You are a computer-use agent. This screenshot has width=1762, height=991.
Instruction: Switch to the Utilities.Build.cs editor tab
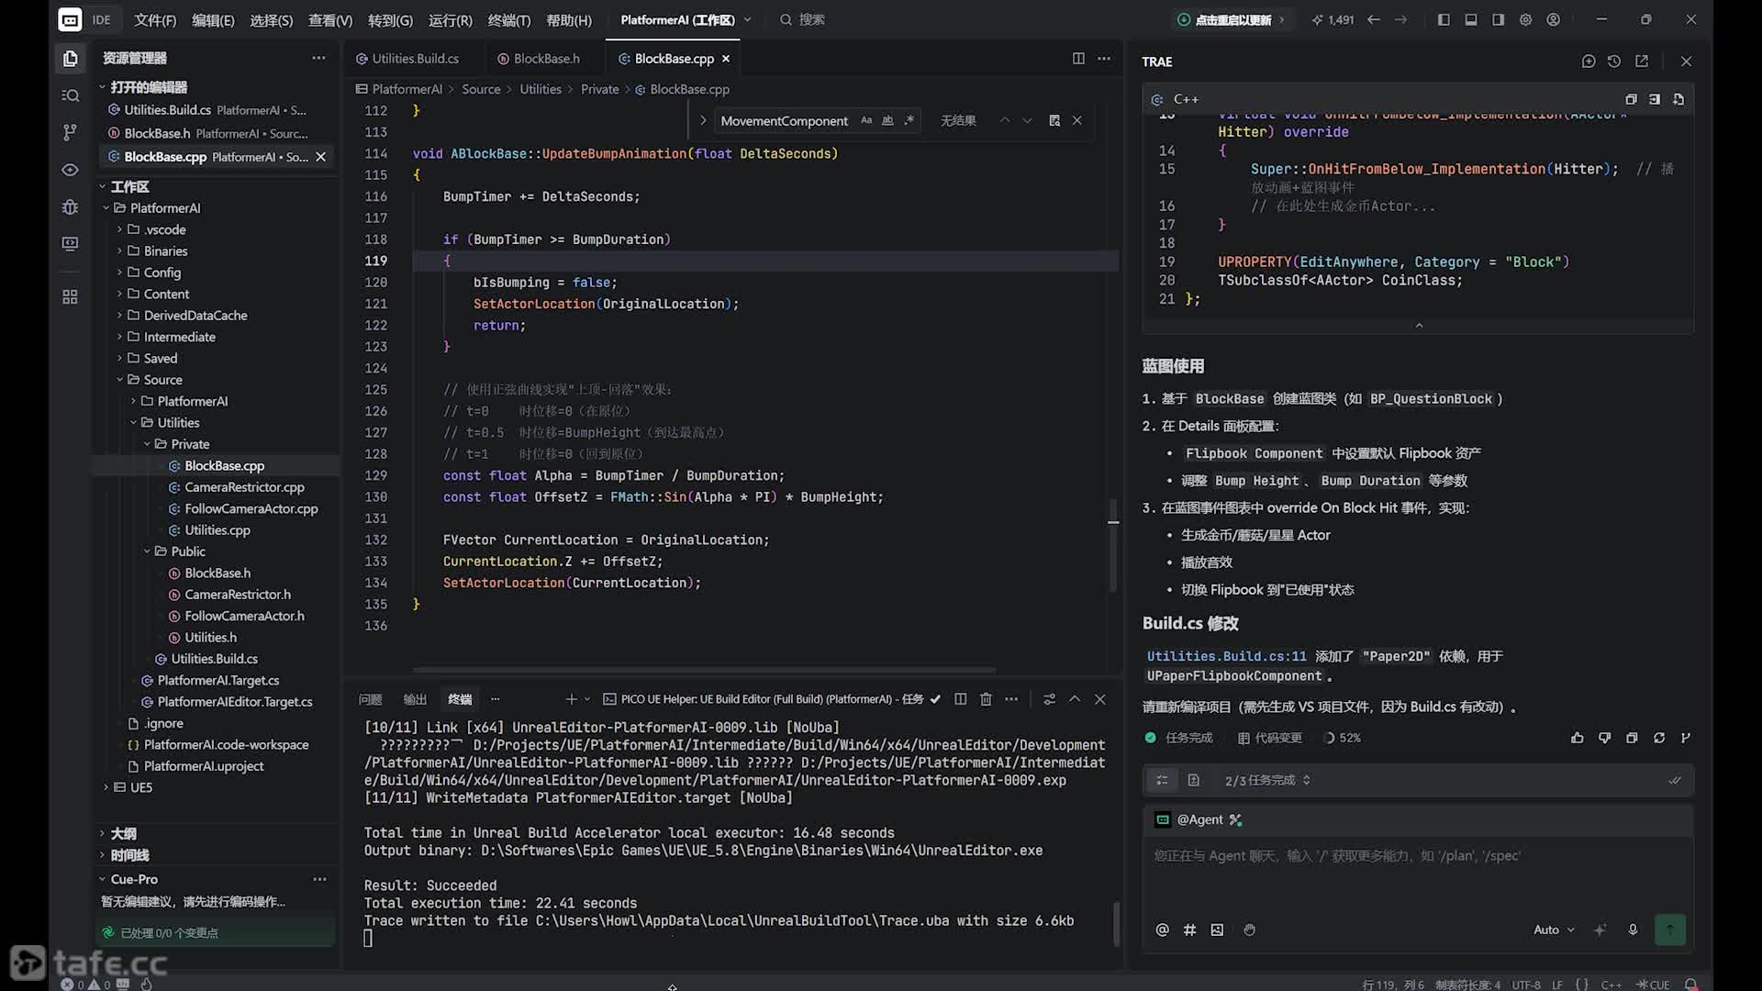415,59
